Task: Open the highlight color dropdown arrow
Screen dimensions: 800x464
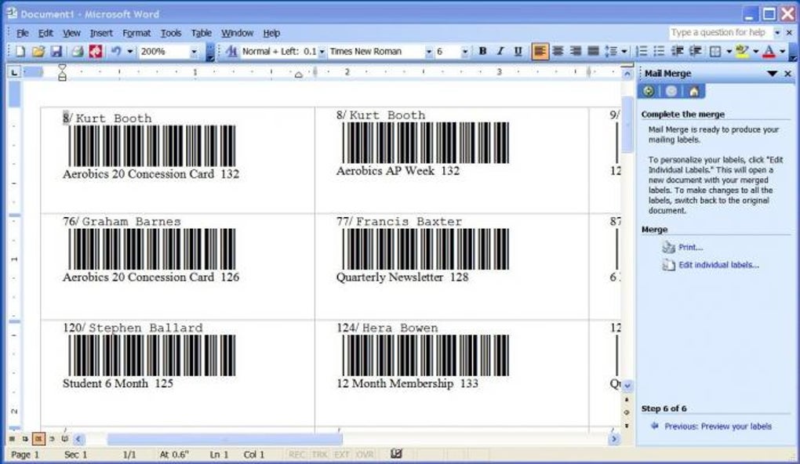Action: [x=755, y=51]
